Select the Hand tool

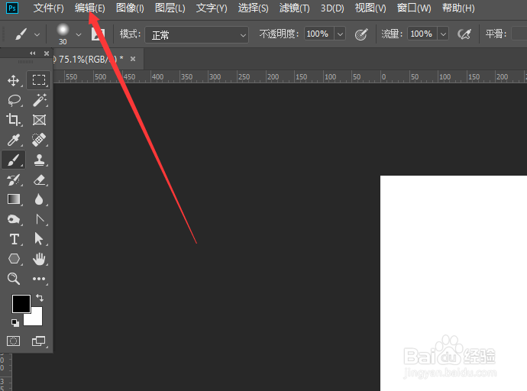pyautogui.click(x=39, y=259)
